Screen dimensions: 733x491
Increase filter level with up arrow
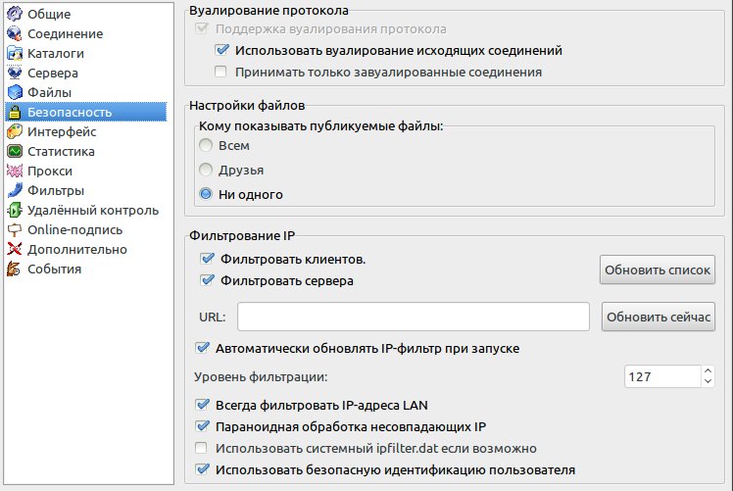click(x=708, y=371)
